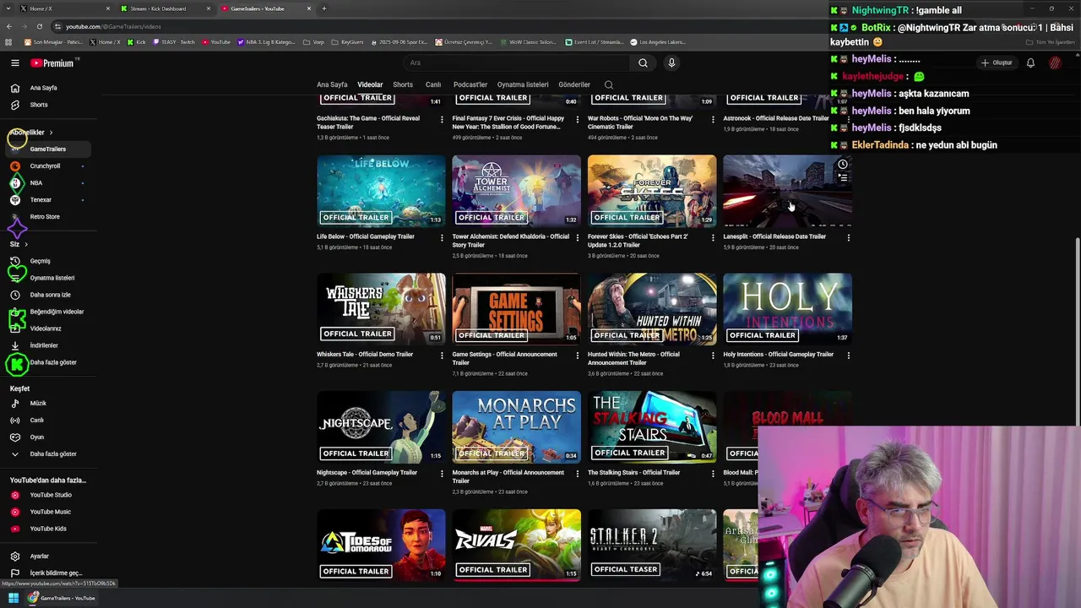
Task: Open Ayarlar settings in sidebar
Action: (48, 556)
